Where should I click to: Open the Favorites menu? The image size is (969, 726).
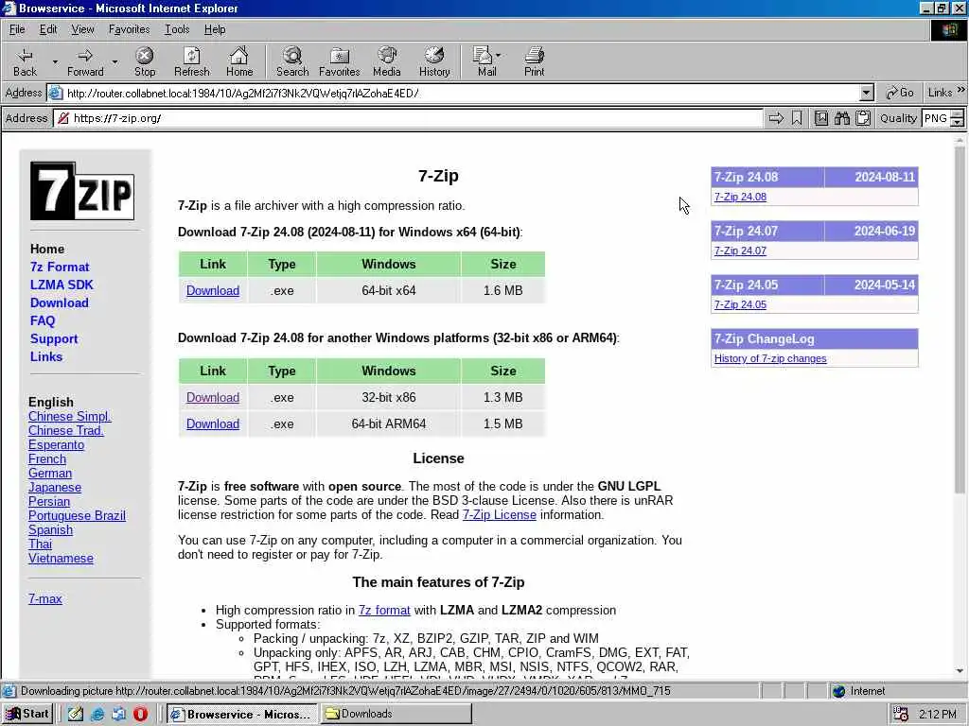(x=129, y=29)
